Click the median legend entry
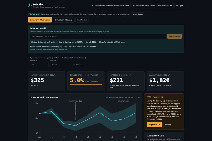 [129, 97]
